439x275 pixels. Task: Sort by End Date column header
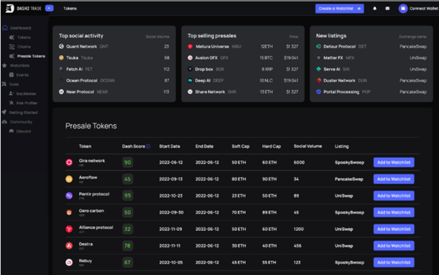(205, 146)
